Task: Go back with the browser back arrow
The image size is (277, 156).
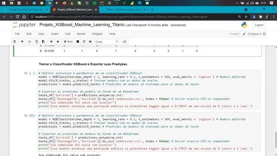Action: click(5, 17)
